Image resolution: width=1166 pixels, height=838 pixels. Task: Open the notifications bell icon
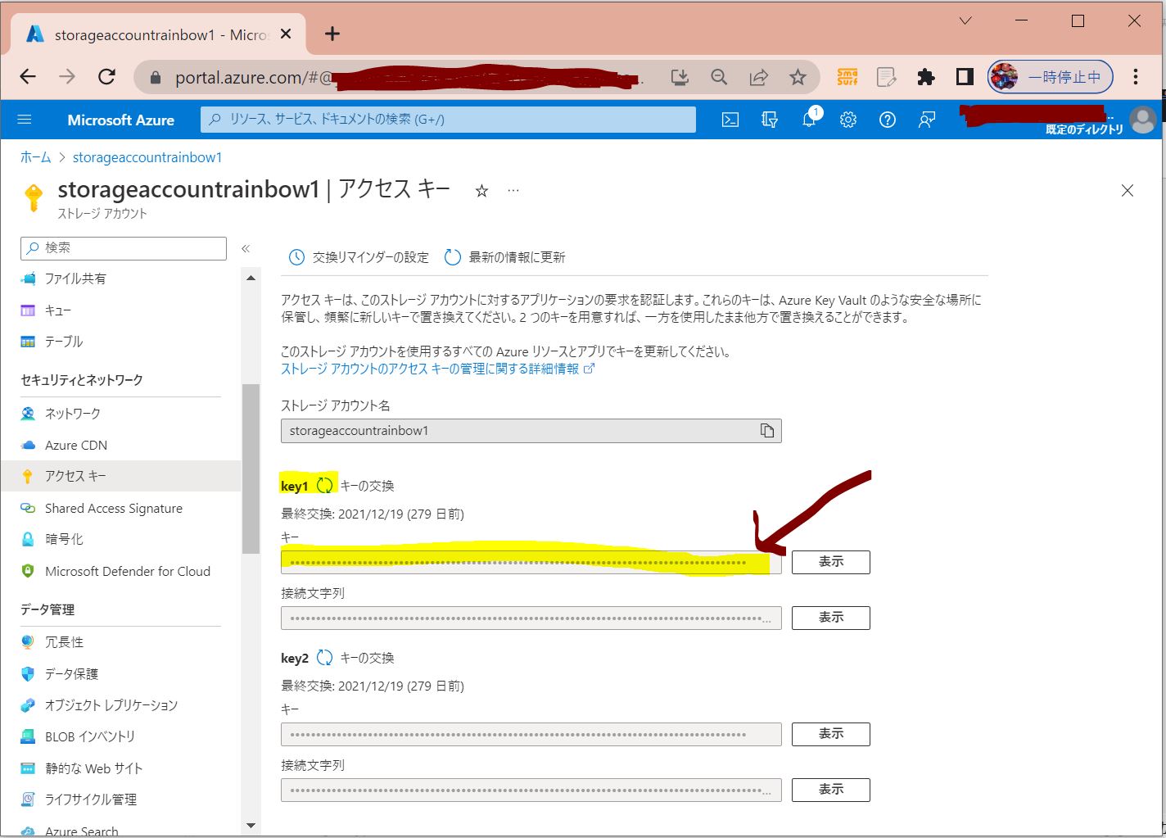point(809,120)
